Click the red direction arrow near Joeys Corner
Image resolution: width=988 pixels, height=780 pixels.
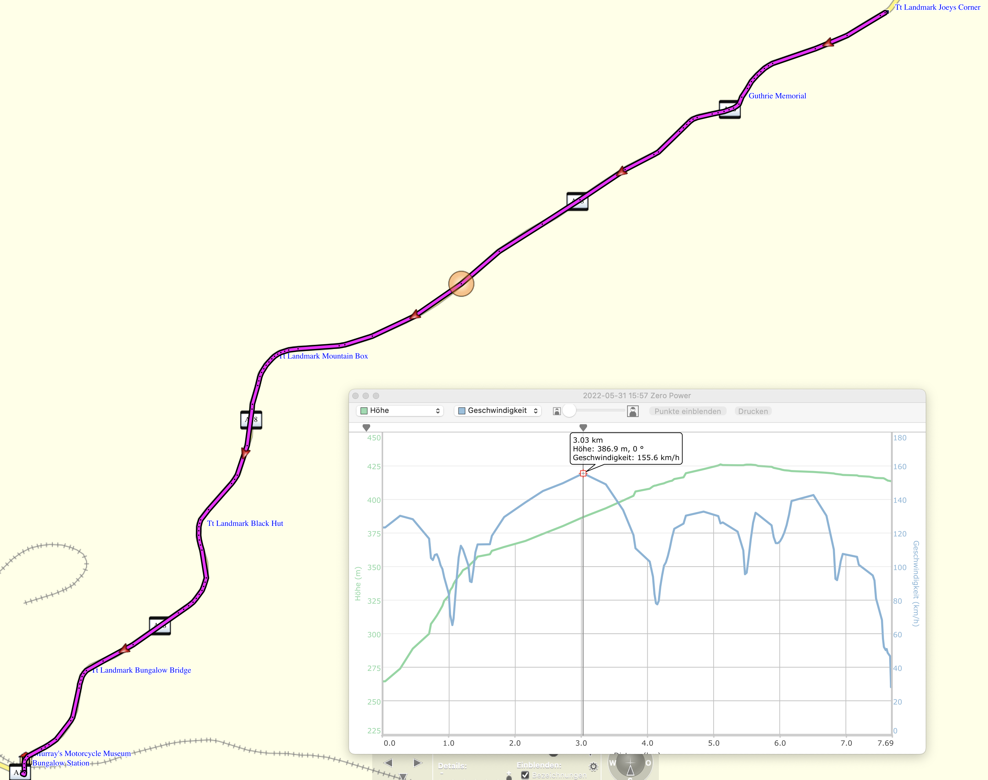(x=829, y=43)
